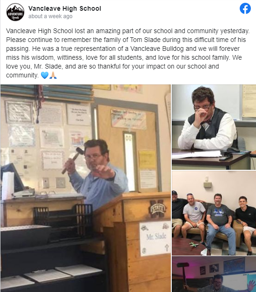This screenshot has height=292, width=256.
Task: Click the man wearing the NASA shirt
Action: click(193, 218)
